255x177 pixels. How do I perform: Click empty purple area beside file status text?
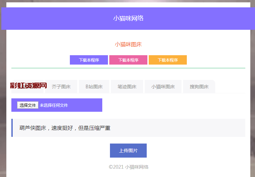coord(87,105)
